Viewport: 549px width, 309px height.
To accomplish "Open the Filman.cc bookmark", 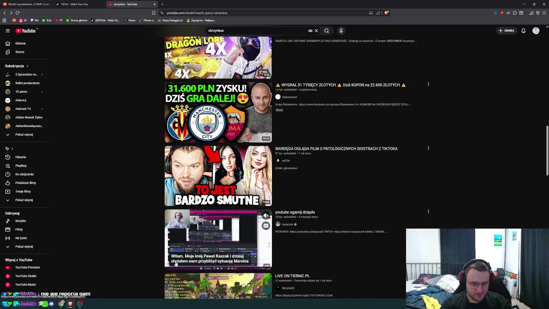I will click(x=146, y=20).
